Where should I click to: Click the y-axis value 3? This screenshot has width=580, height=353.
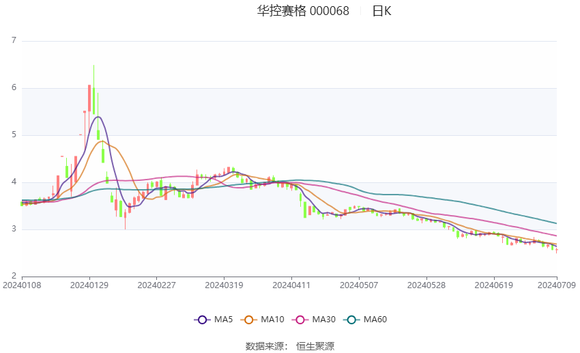pos(14,229)
